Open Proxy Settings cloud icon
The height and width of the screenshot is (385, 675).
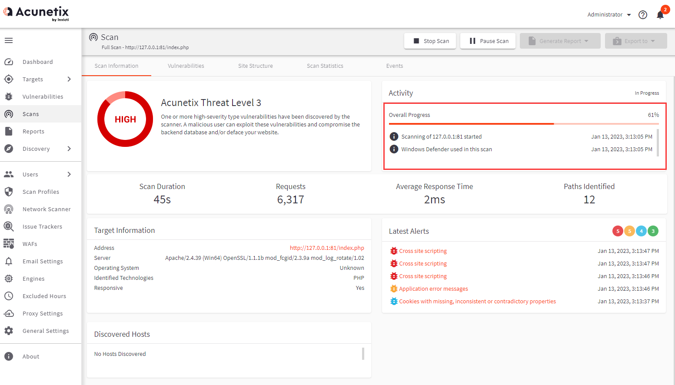[9, 313]
